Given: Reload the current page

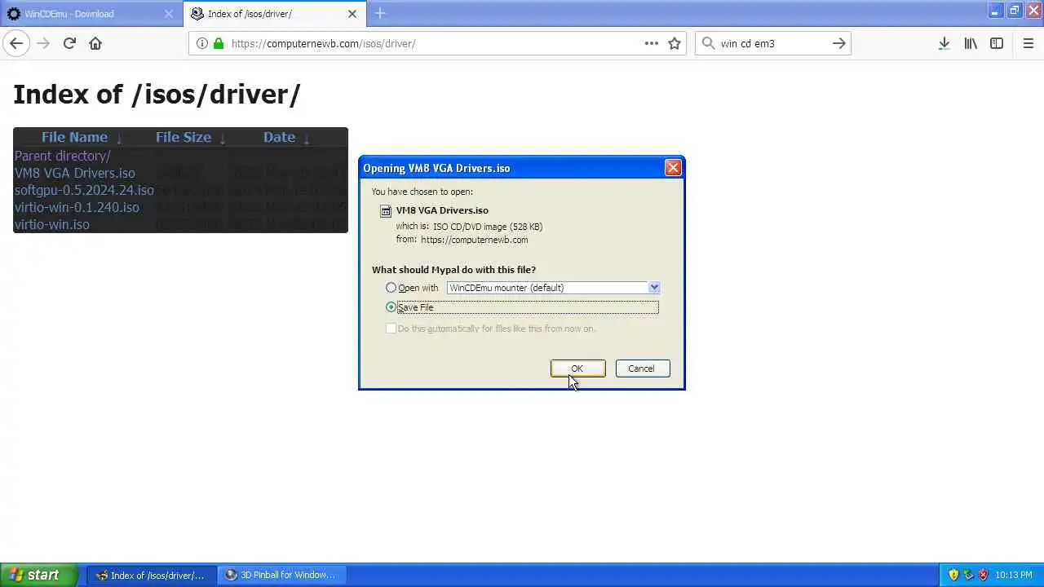Looking at the screenshot, I should tap(69, 43).
